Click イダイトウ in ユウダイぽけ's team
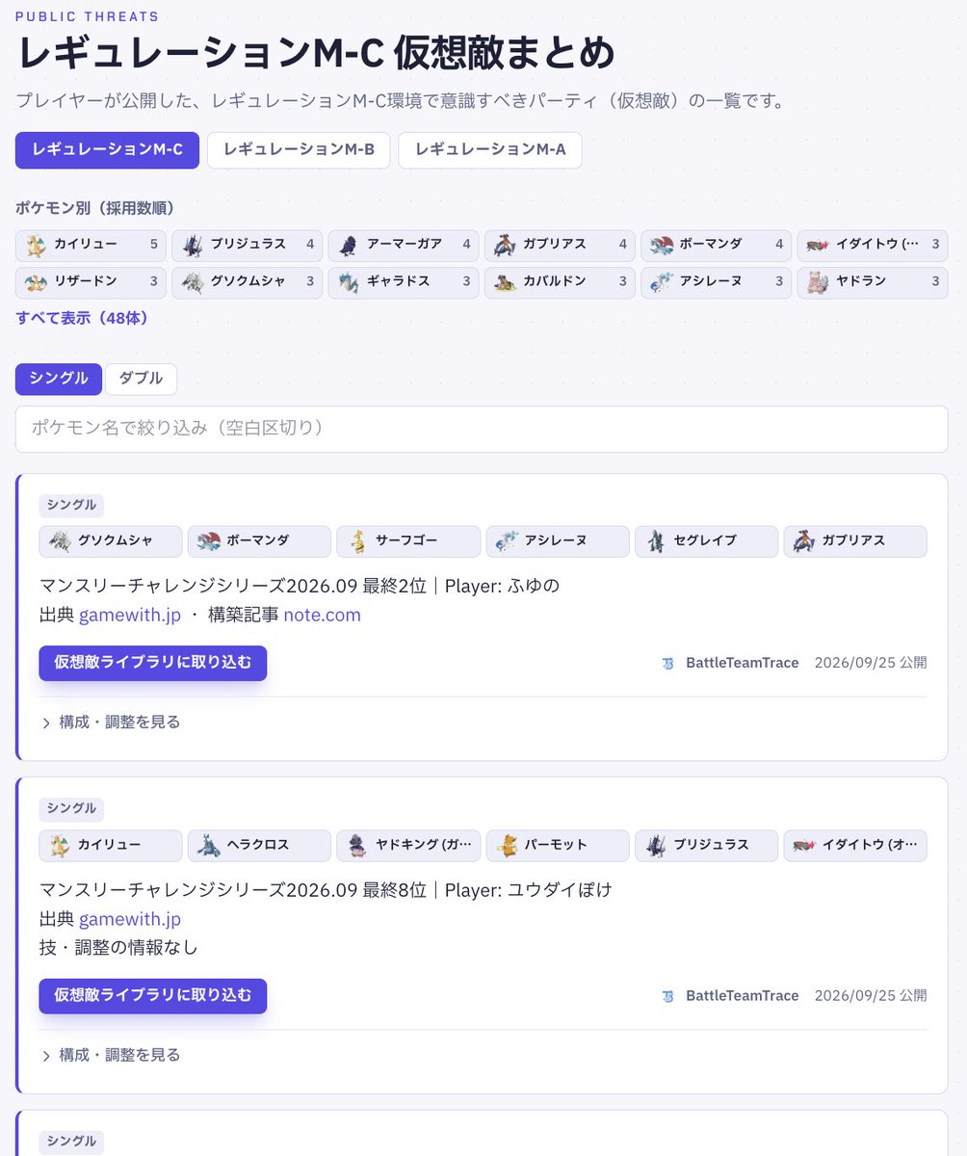967x1156 pixels. click(x=855, y=846)
